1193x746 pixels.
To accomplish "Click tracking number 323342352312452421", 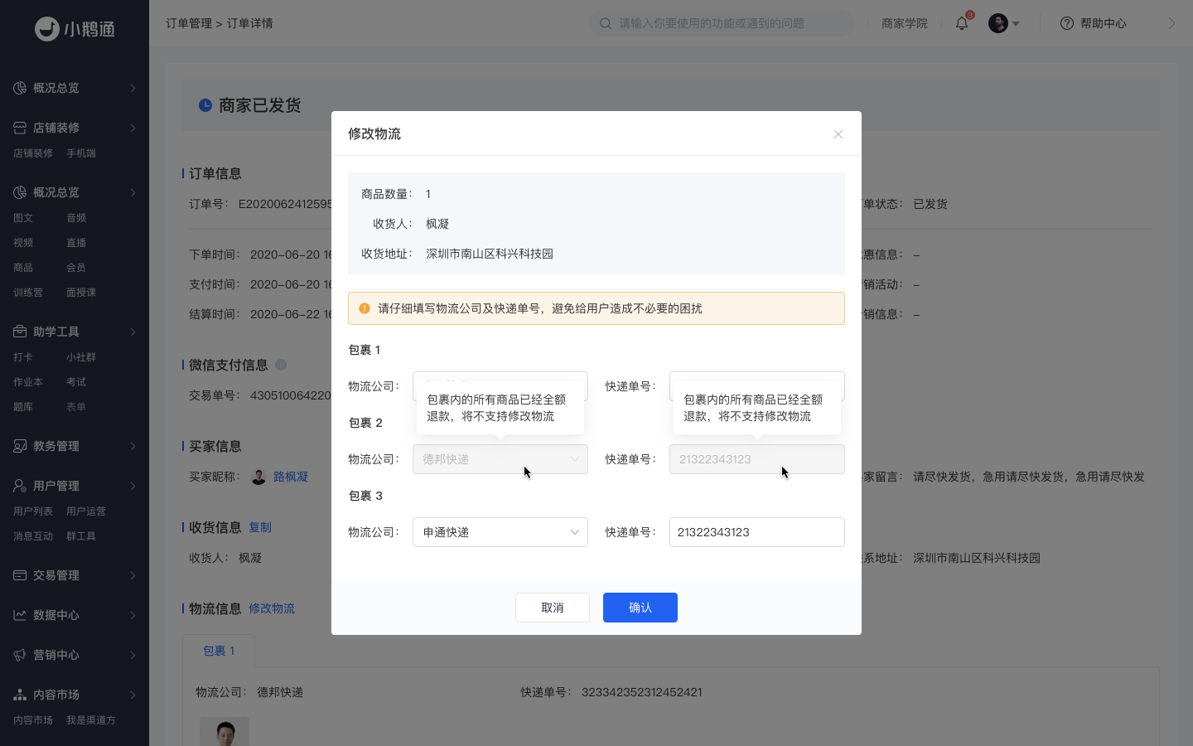I will (642, 692).
